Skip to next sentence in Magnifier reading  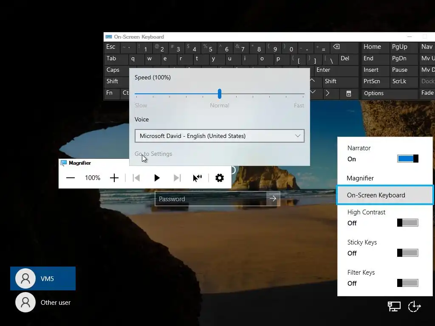[x=177, y=178]
